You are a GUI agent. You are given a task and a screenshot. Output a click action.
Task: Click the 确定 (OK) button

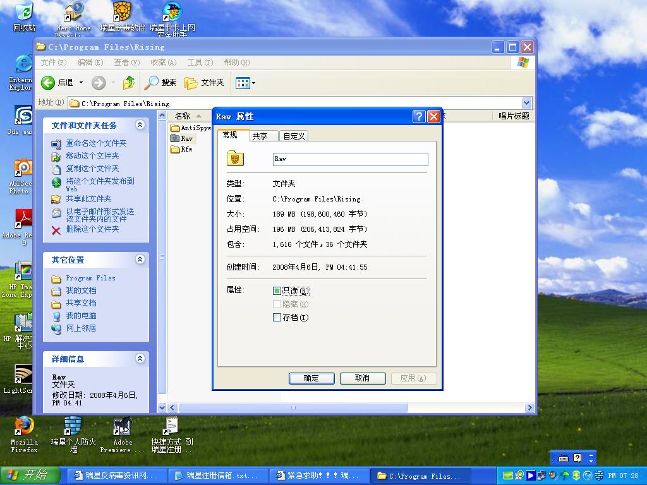tap(311, 378)
